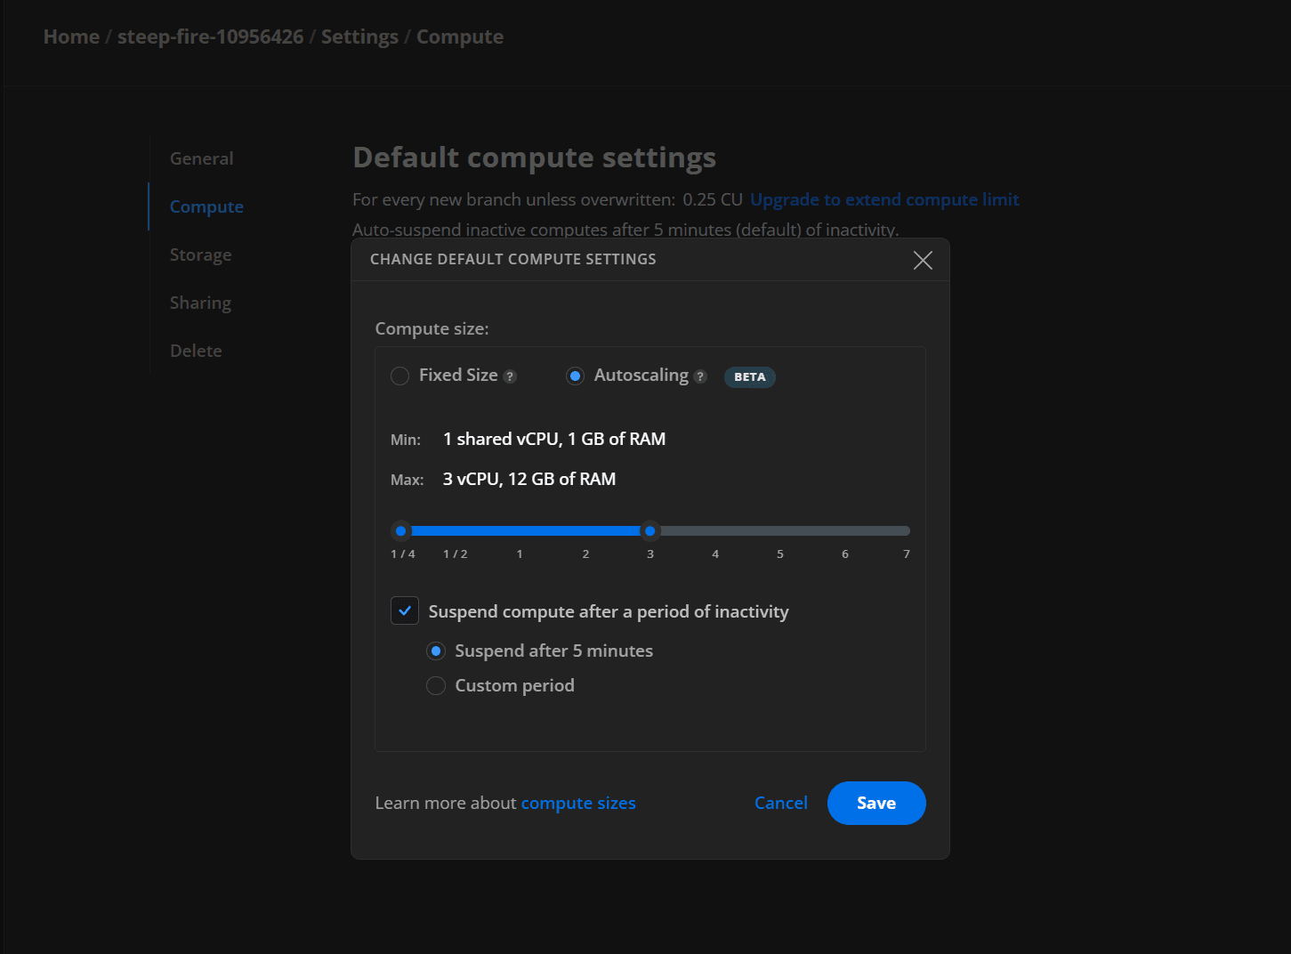Open the Storage settings section
Viewport: 1291px width, 954px height.
(201, 255)
